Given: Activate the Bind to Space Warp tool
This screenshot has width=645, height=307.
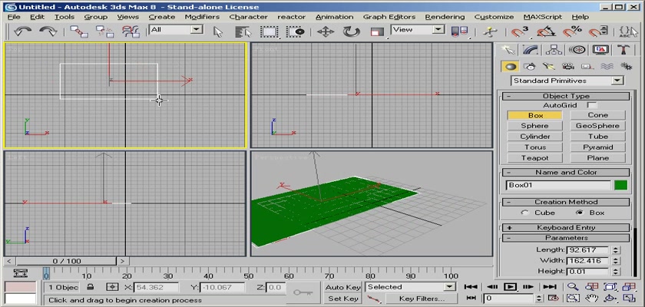Looking at the screenshot, I should click(x=131, y=31).
